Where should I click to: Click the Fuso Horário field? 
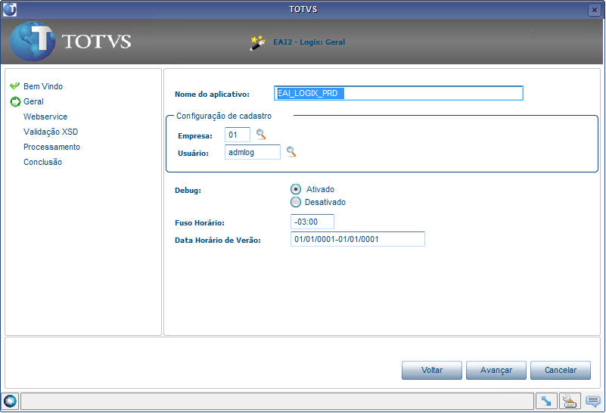coord(312,222)
